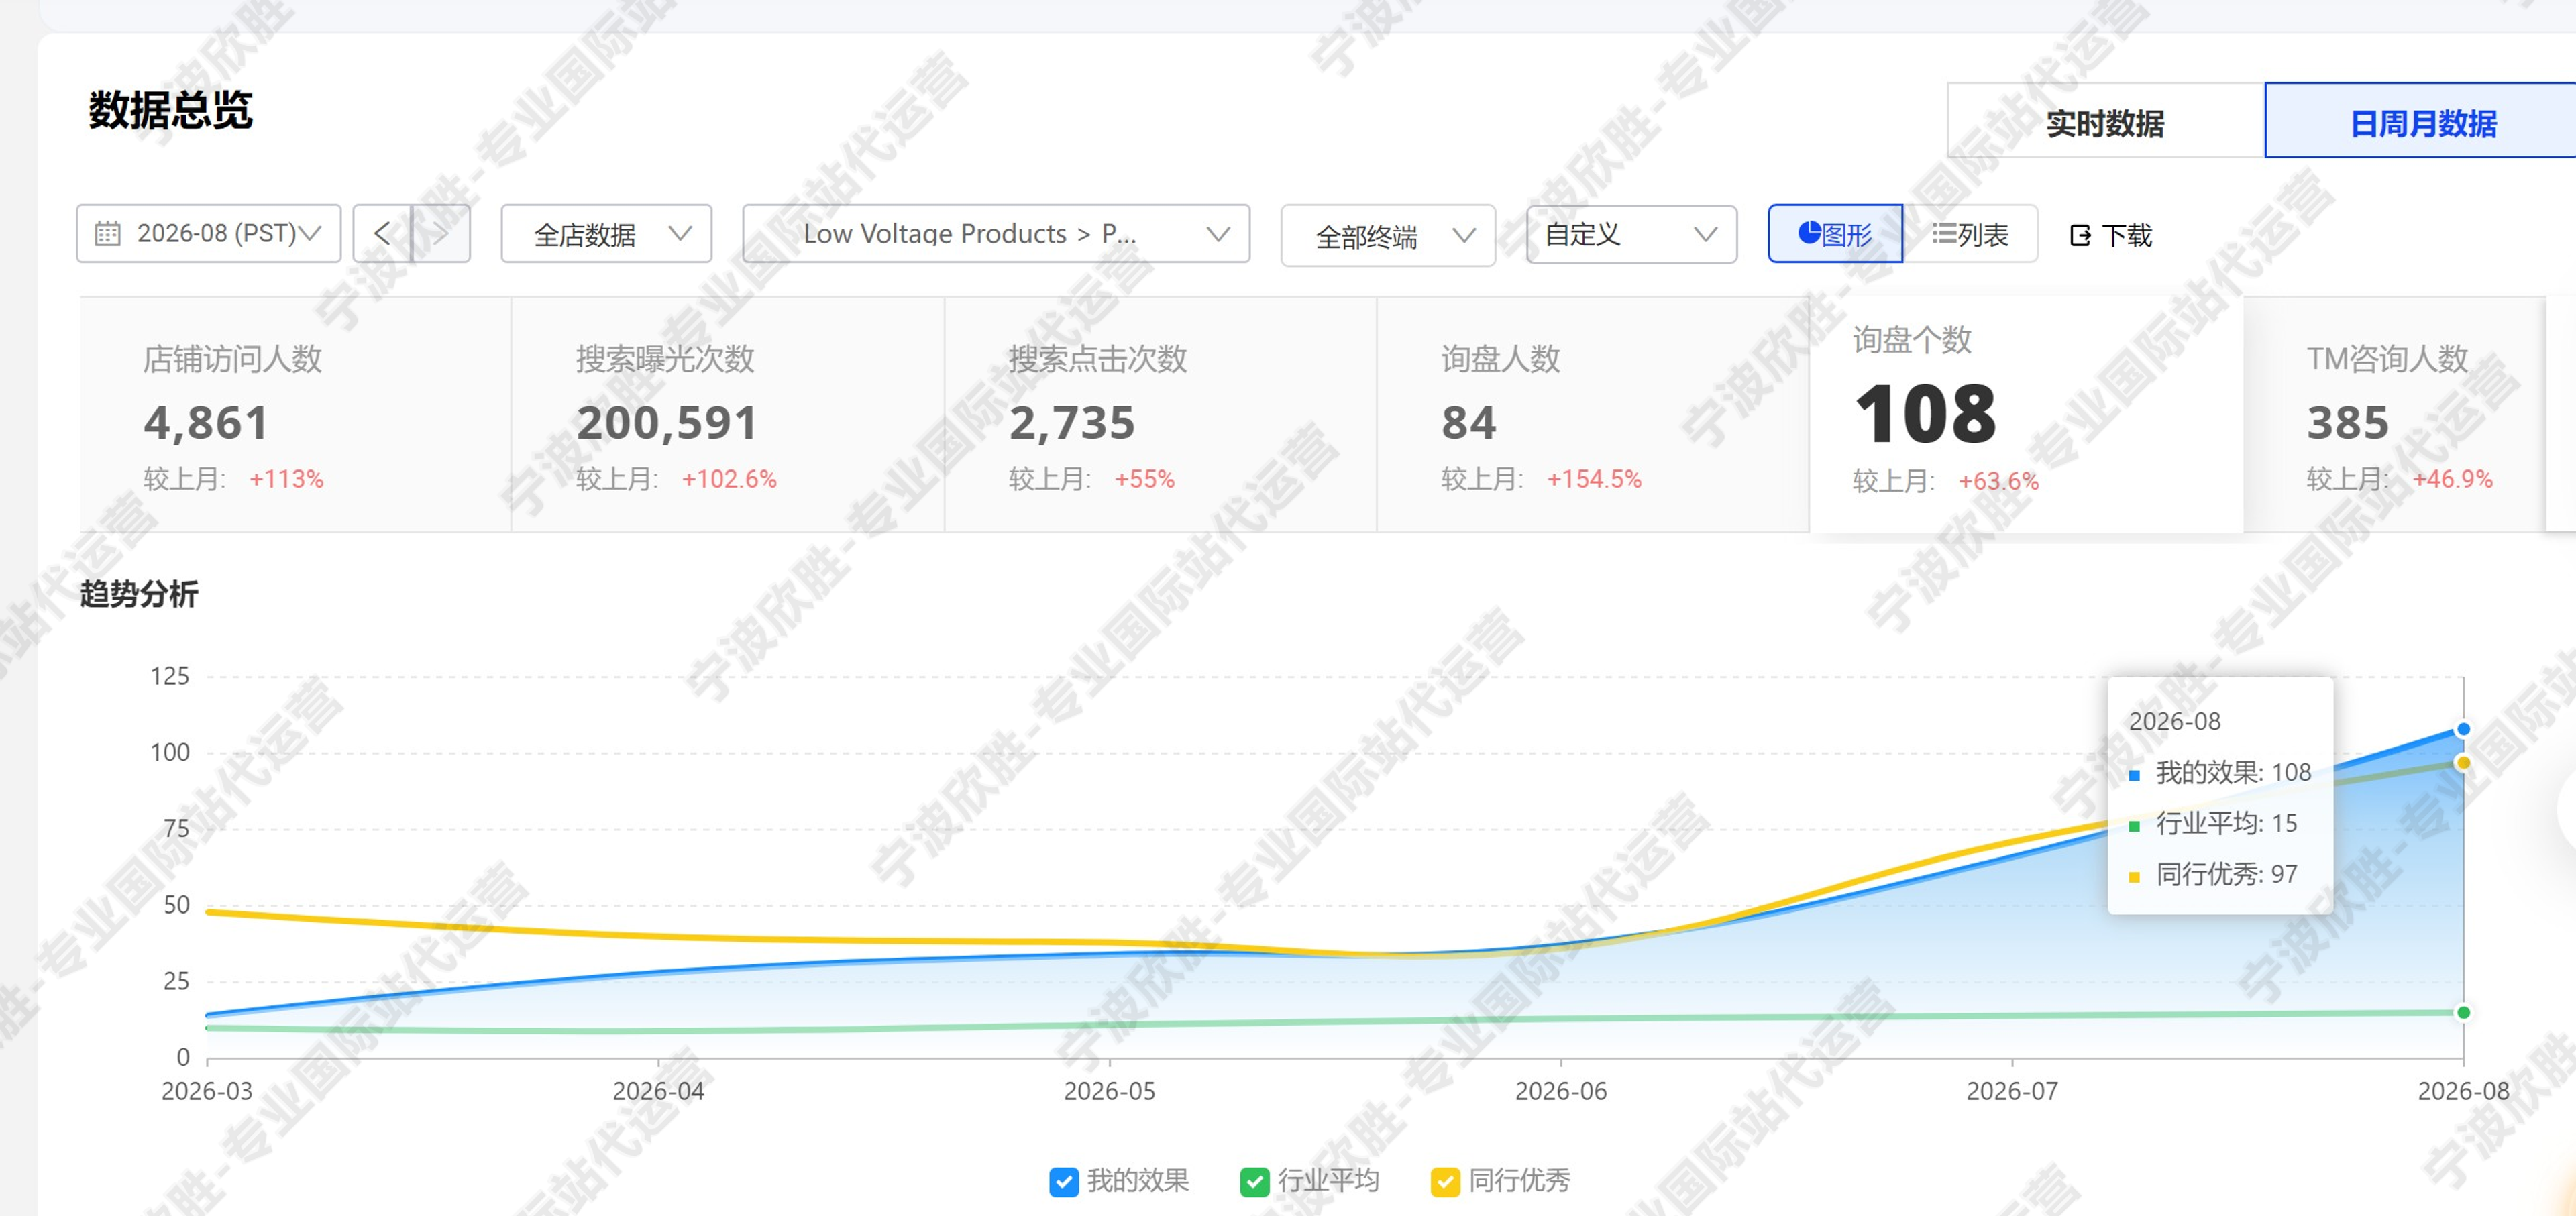
Task: Click the 2026-03 x-axis label
Action: click(207, 1091)
